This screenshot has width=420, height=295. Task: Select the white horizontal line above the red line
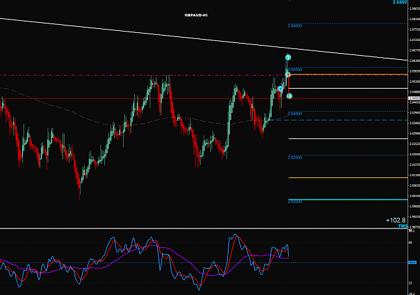click(348, 88)
